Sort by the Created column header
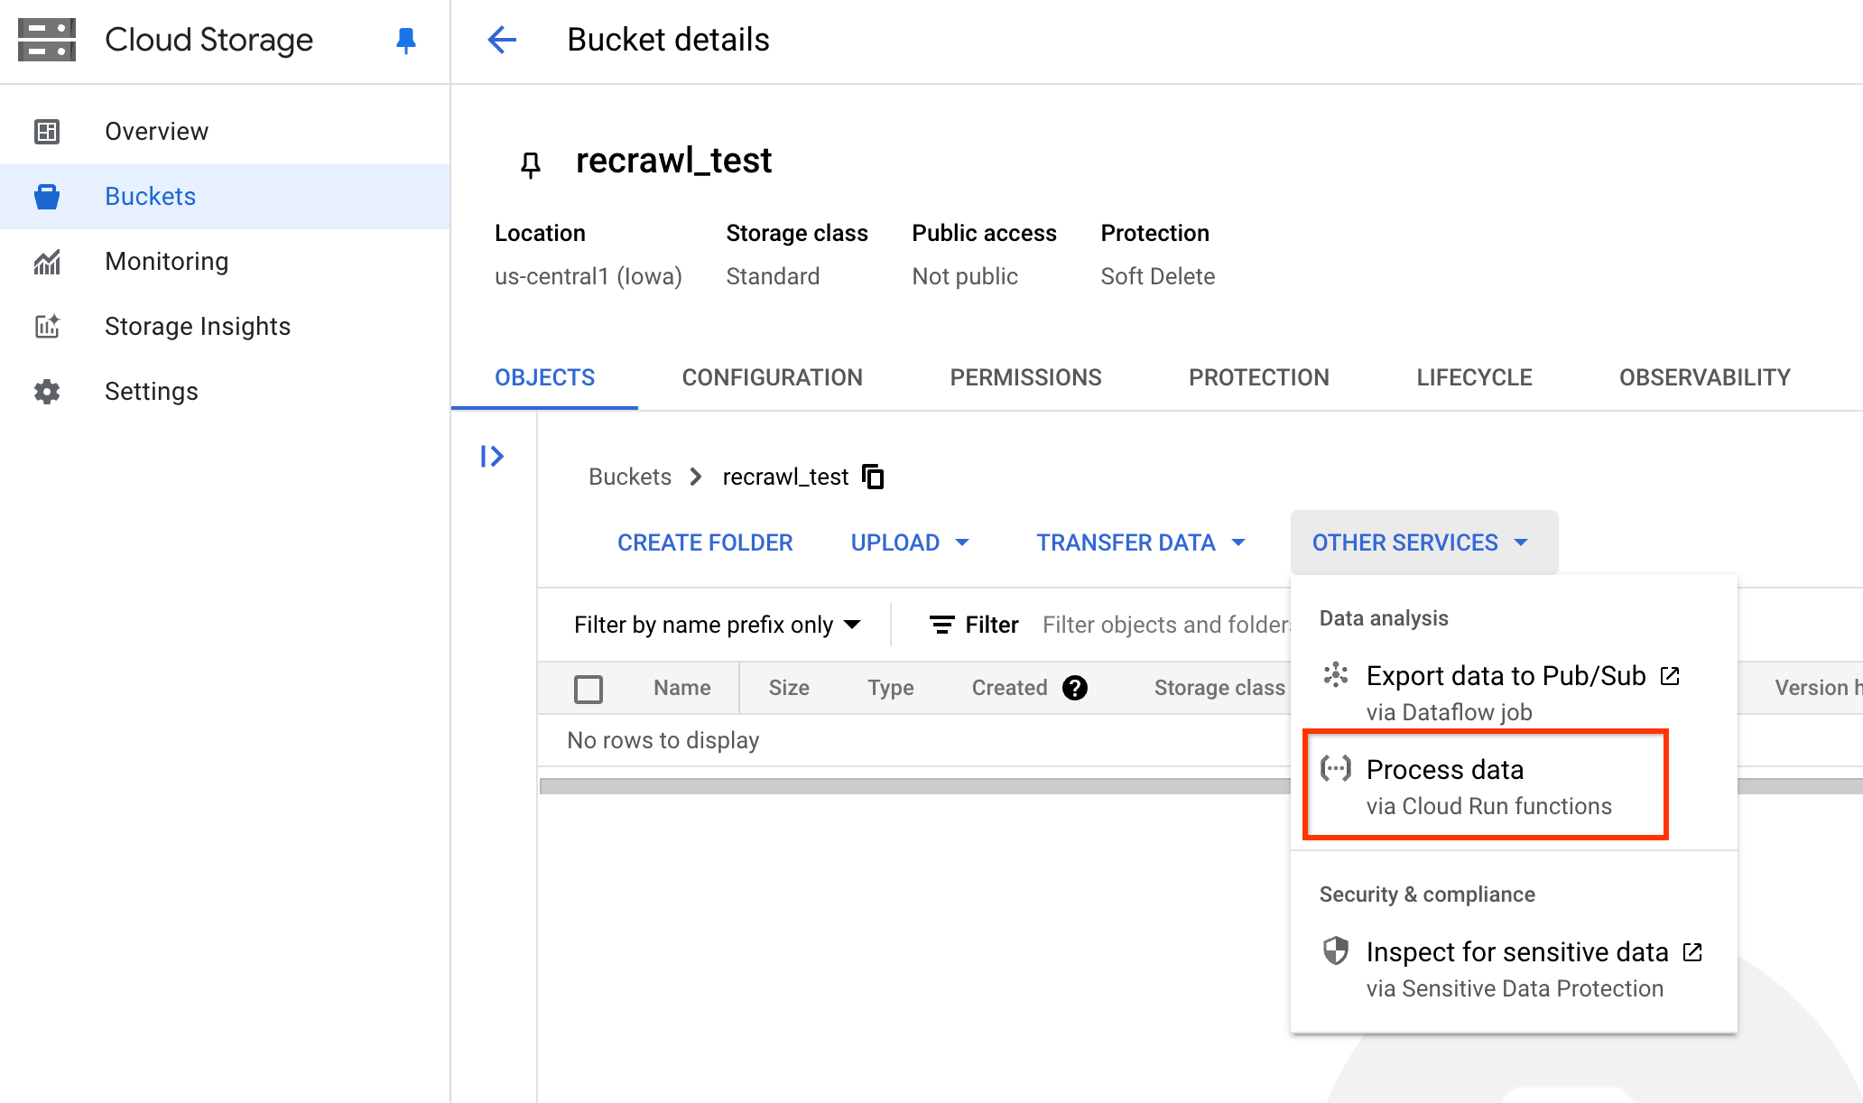 (x=1009, y=688)
